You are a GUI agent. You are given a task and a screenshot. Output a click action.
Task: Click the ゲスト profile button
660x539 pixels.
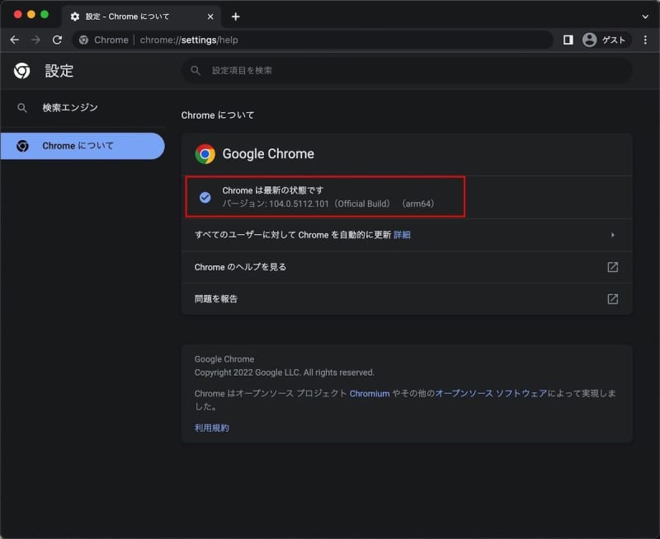(x=604, y=40)
